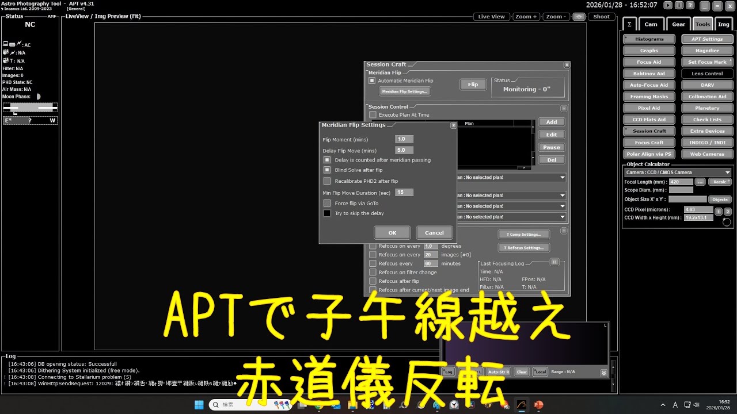Screen dimensions: 737x414
Task: Open the Windows Start menu
Action: (x=199, y=405)
